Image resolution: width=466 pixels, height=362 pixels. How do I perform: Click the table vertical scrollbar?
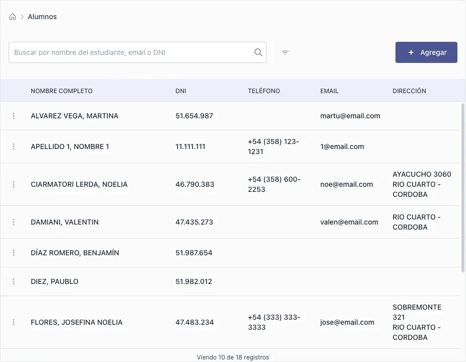tap(463, 188)
